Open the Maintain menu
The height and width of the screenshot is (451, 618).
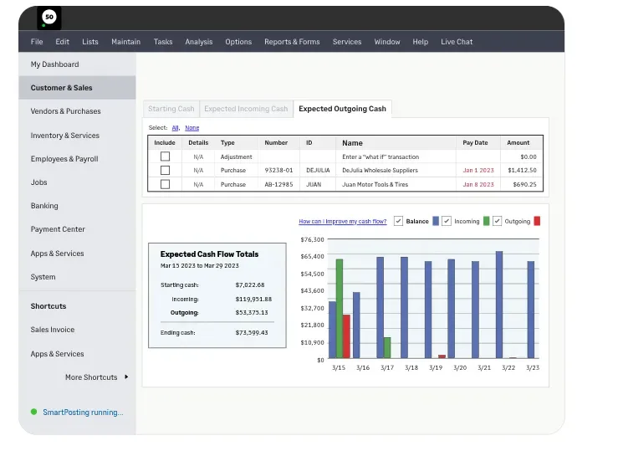pos(125,42)
